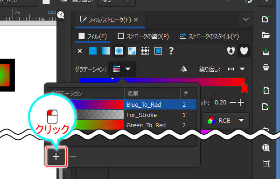Click usage count 1 in For_Stroke row
The width and height of the screenshot is (280, 179).
click(184, 115)
